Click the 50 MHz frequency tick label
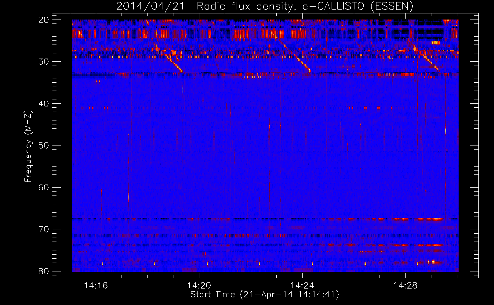Image resolution: width=494 pixels, height=305 pixels. pyautogui.click(x=44, y=145)
